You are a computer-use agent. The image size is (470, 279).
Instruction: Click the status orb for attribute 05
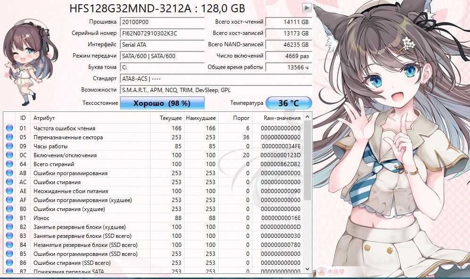pos(9,137)
